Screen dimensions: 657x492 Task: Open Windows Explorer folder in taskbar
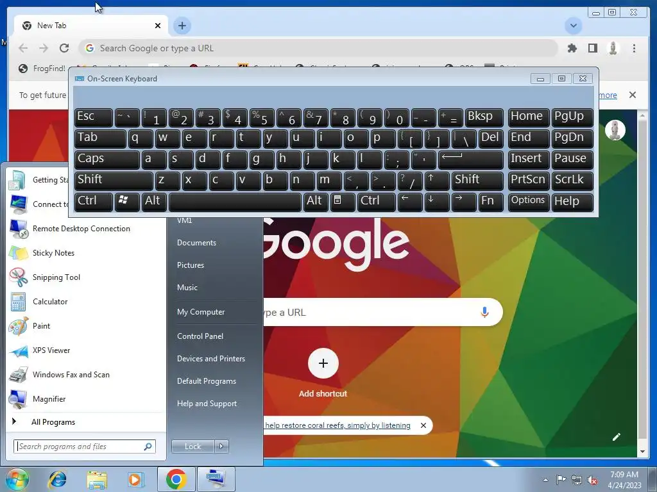97,479
